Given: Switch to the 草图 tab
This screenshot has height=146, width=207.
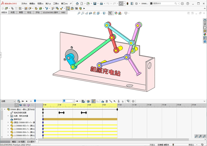Looking at the screenshot, I should (x=21, y=12).
